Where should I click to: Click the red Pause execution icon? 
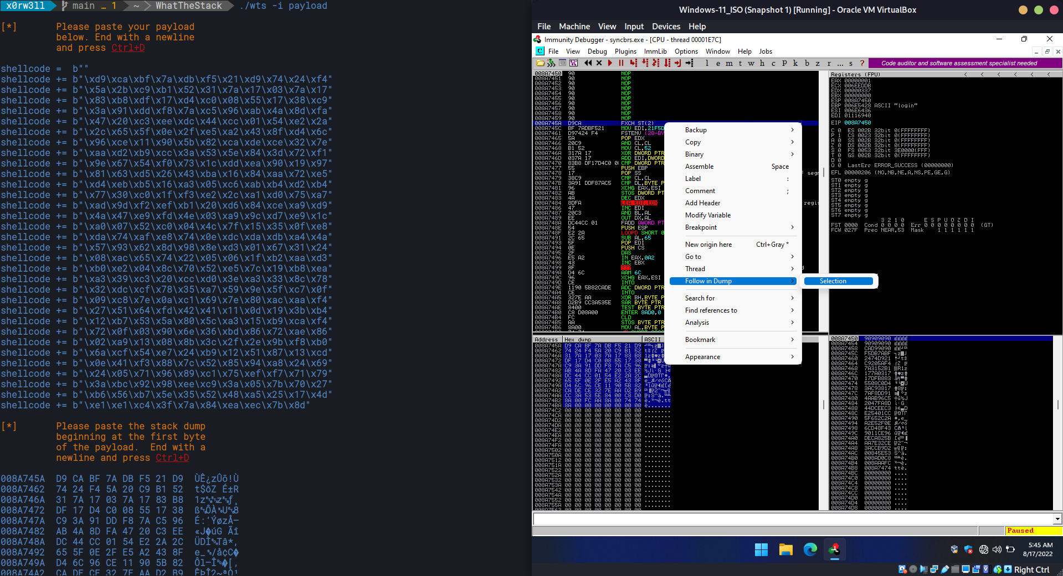[x=621, y=63]
